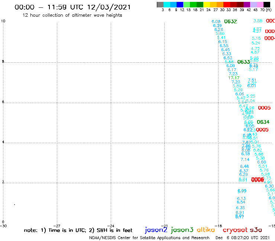Image resolution: width=275 pixels, height=241 pixels.
Task: Click the legend label '42'
Action: [249, 10]
